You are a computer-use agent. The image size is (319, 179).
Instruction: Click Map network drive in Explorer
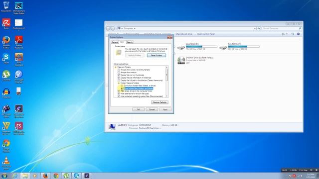(x=184, y=34)
